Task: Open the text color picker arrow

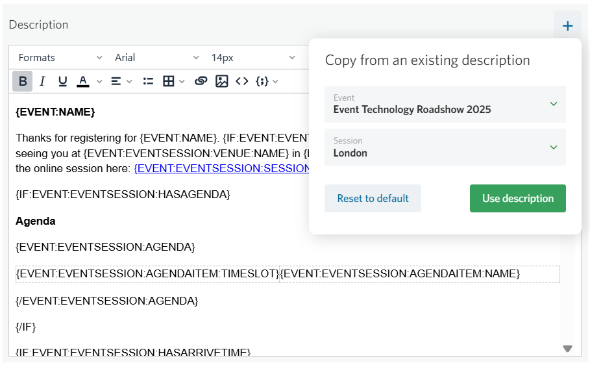Action: [x=99, y=81]
